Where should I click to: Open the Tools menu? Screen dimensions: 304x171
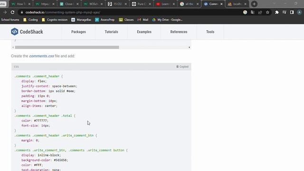[x=210, y=32]
